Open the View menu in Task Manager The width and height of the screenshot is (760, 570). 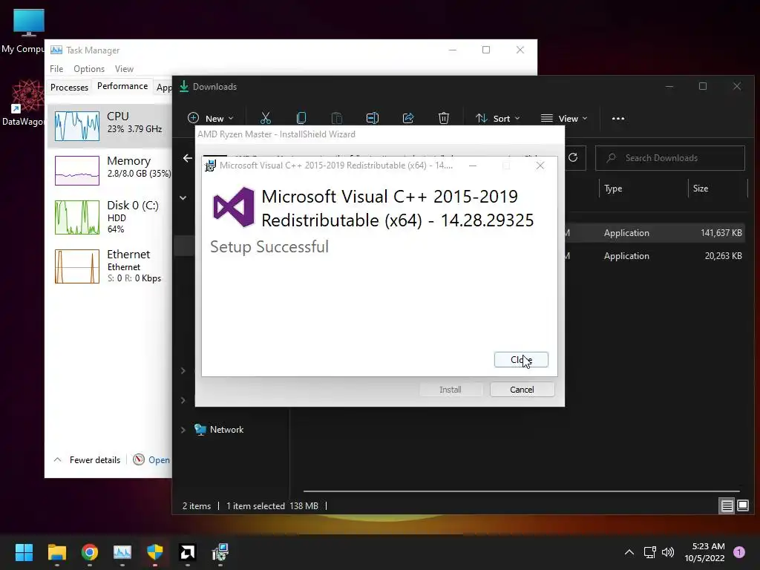tap(124, 69)
